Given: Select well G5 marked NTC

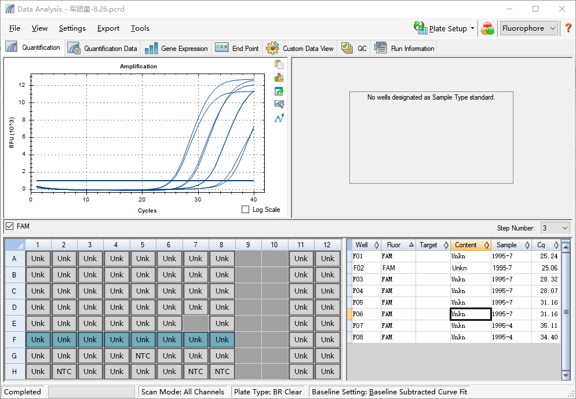Looking at the screenshot, I should coord(143,356).
